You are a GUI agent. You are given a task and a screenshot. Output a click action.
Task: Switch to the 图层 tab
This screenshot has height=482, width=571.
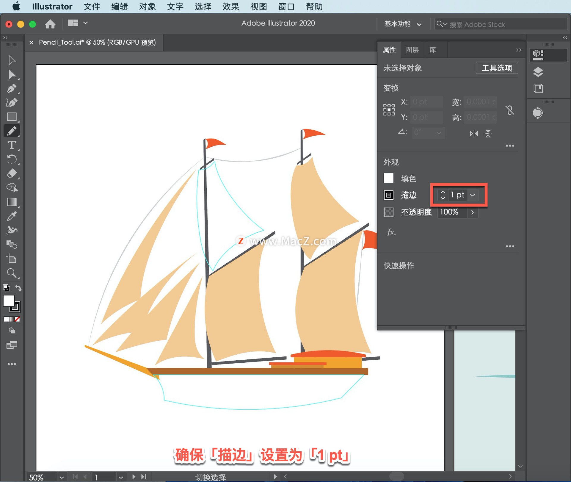[x=412, y=50]
